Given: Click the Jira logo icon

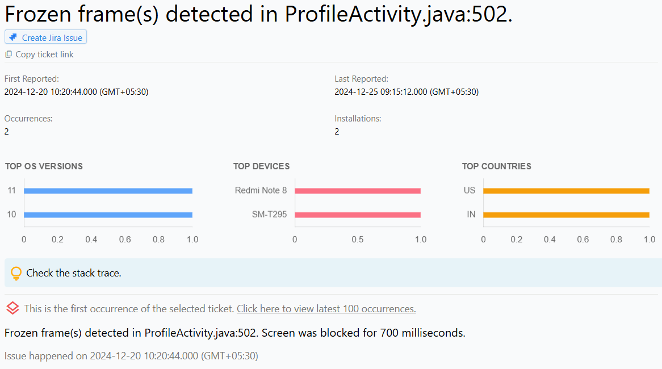Looking at the screenshot, I should tap(14, 37).
